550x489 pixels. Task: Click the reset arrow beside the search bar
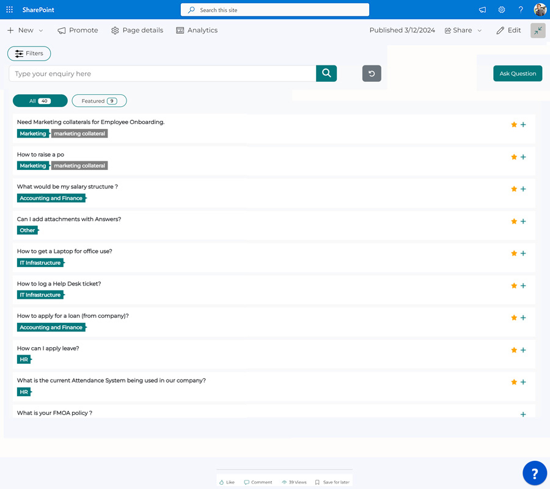[372, 73]
